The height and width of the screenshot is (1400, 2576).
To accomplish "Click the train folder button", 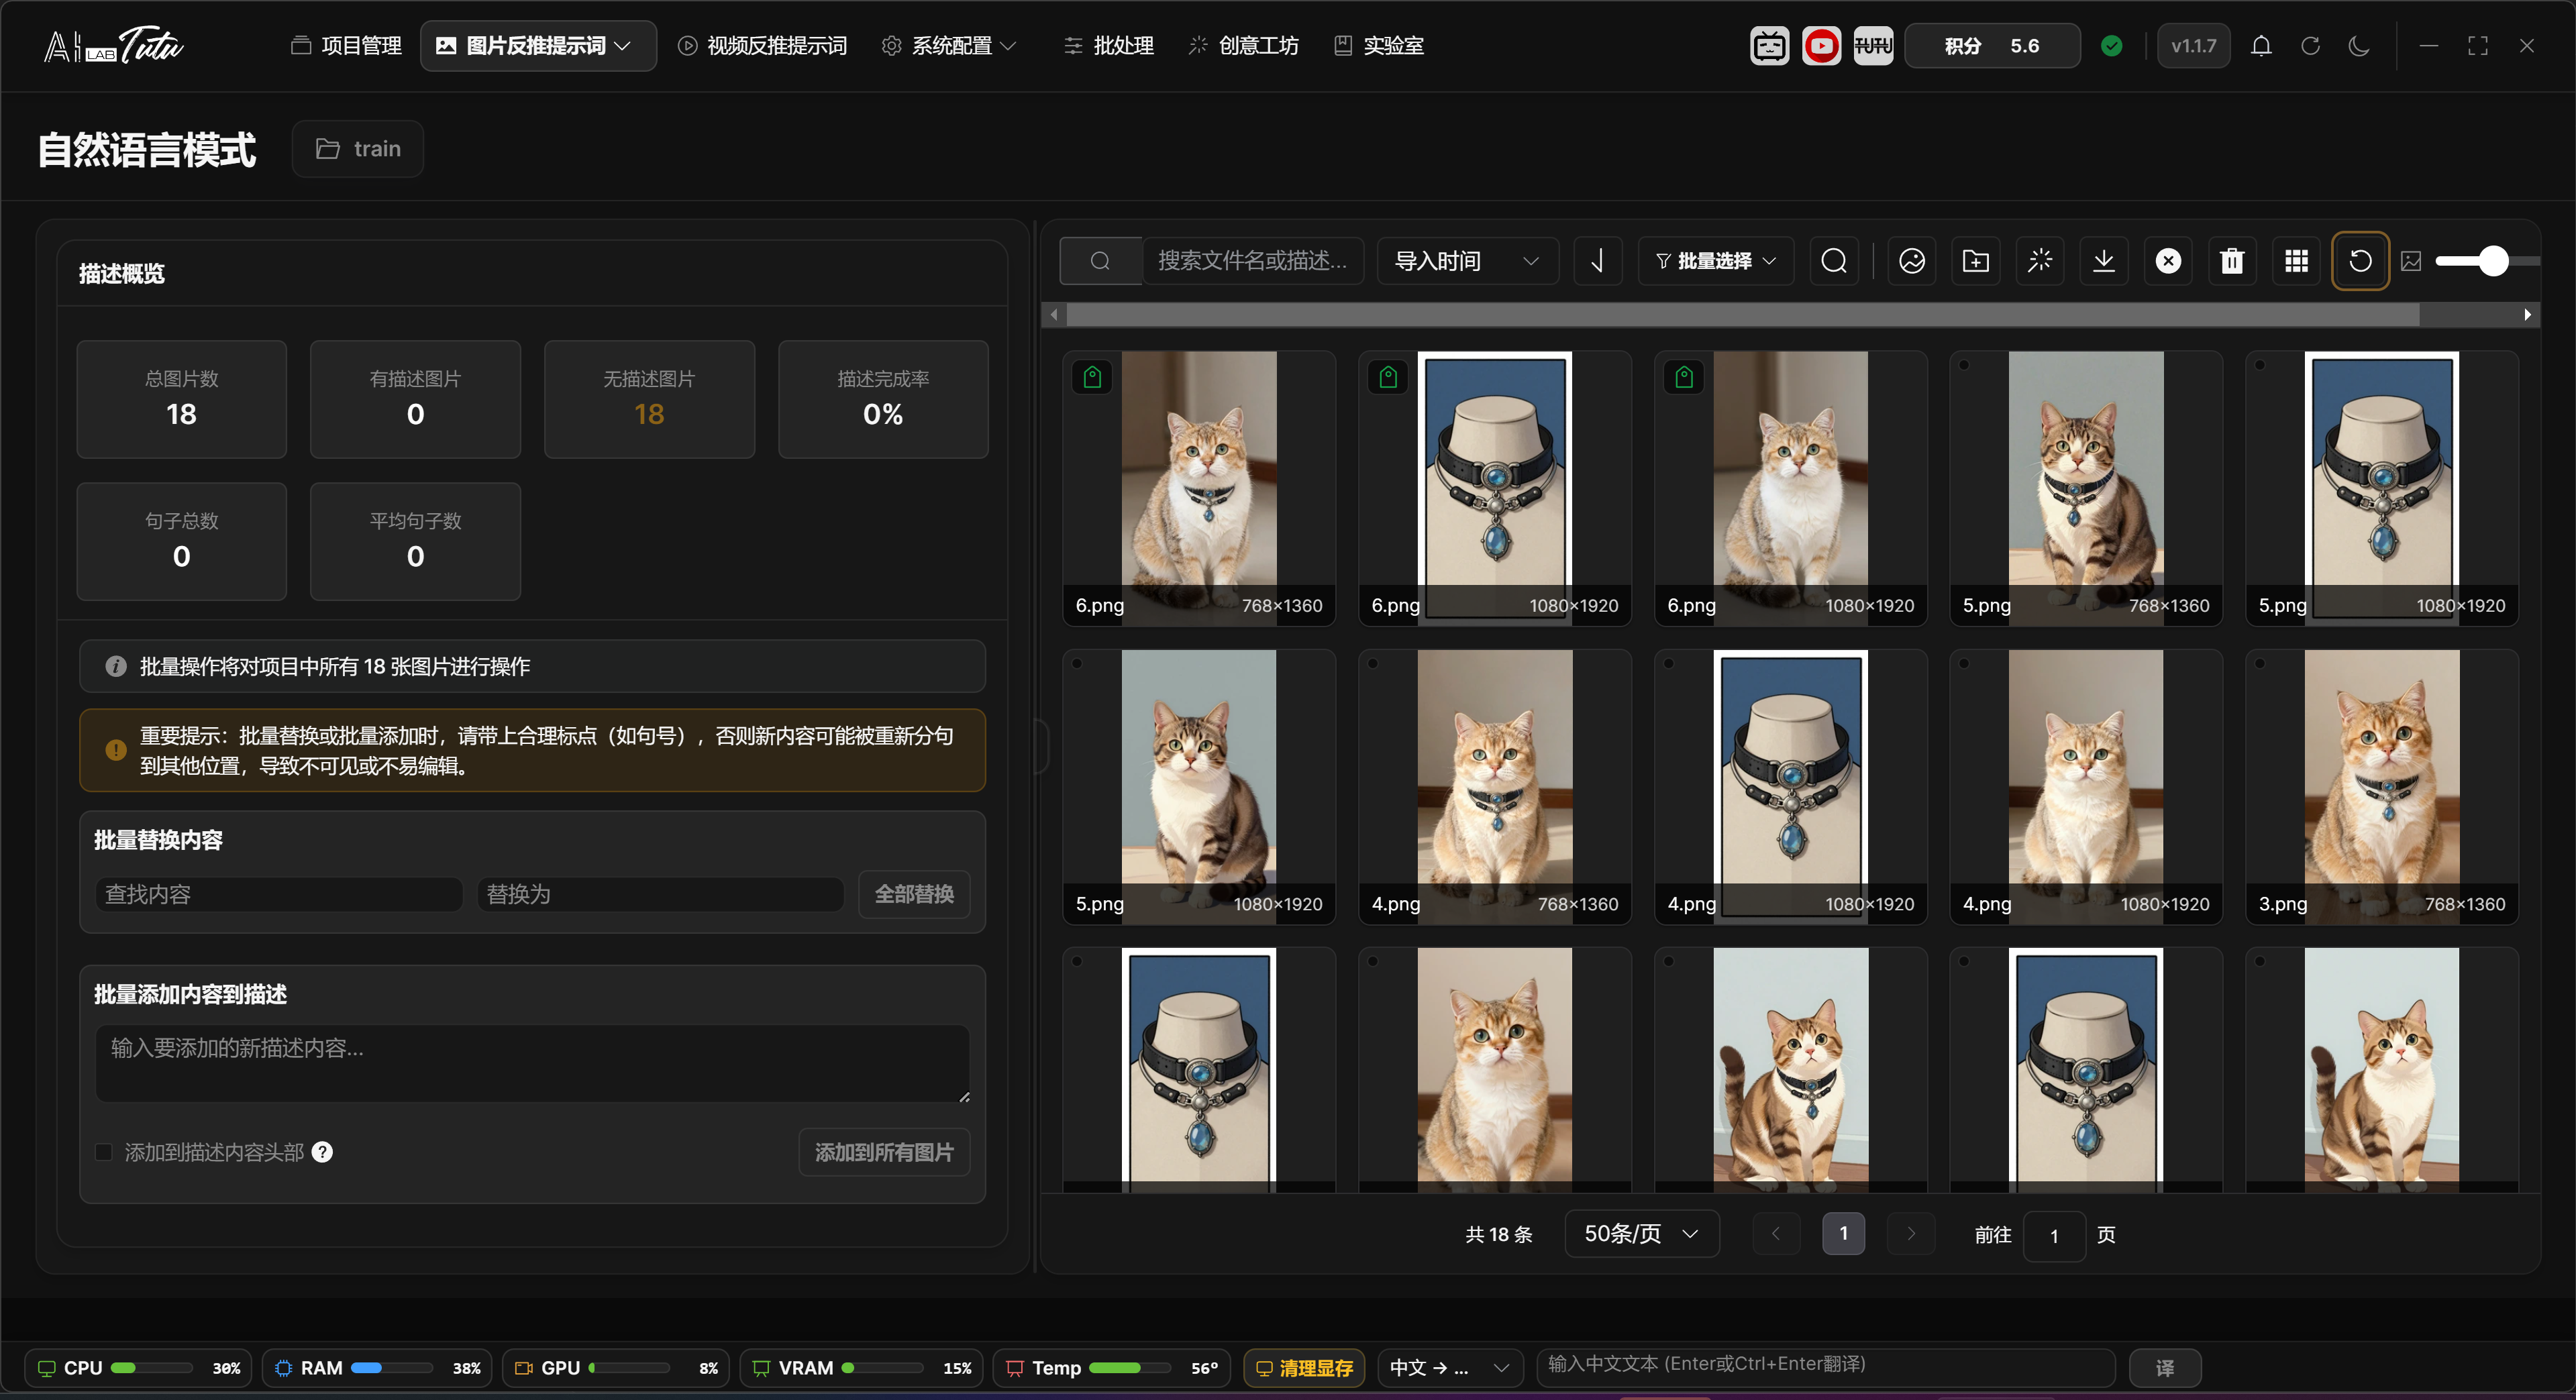I will click(x=358, y=149).
